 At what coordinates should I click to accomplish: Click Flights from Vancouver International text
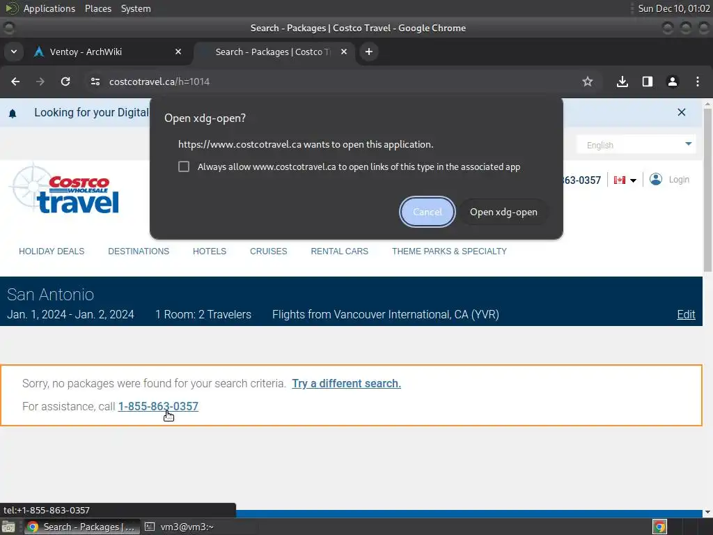[386, 314]
